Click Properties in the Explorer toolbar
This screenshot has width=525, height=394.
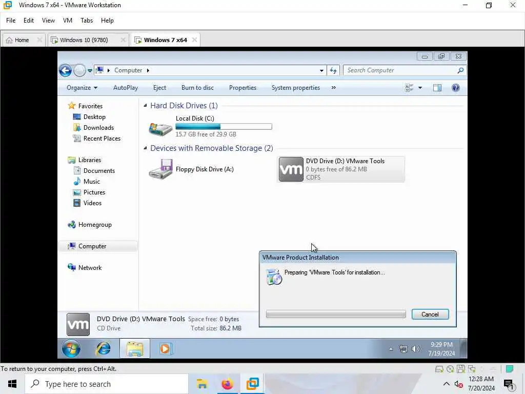pos(243,88)
